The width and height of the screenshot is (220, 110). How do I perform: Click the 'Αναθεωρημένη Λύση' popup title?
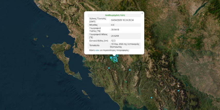[115, 15]
